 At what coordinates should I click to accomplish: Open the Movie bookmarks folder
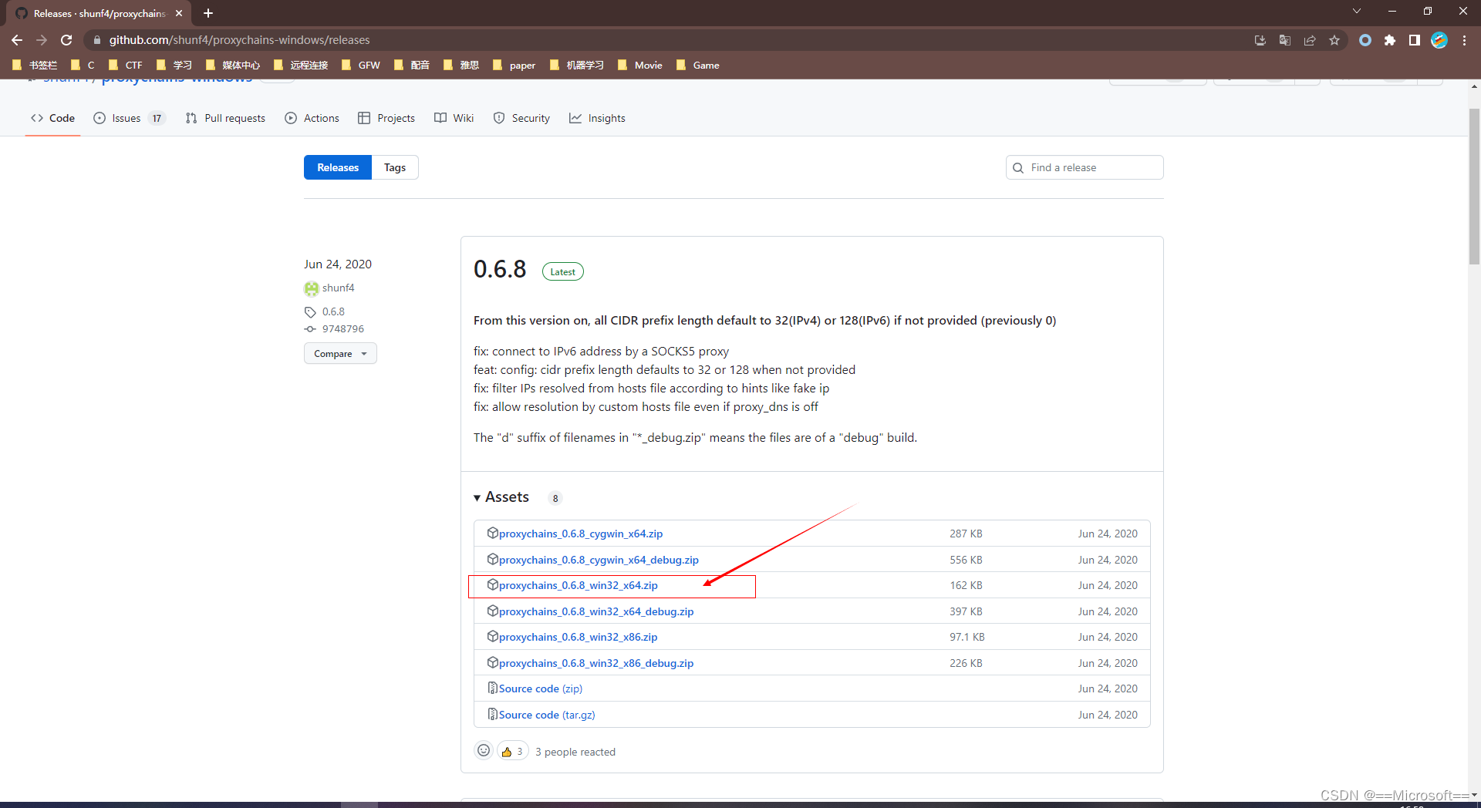pos(640,65)
